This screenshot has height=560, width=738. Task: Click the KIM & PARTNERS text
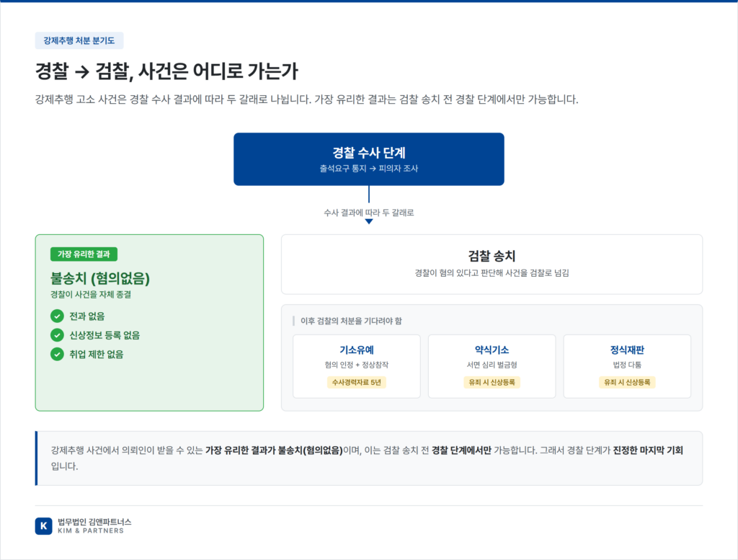tap(91, 531)
